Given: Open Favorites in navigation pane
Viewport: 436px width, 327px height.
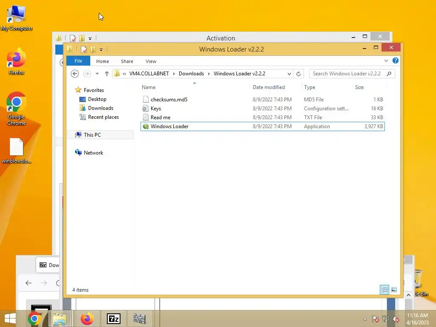Looking at the screenshot, I should coord(94,90).
